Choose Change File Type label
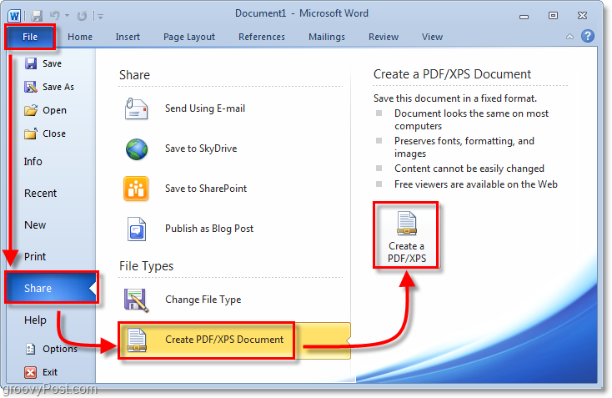The height and width of the screenshot is (398, 612). click(203, 300)
